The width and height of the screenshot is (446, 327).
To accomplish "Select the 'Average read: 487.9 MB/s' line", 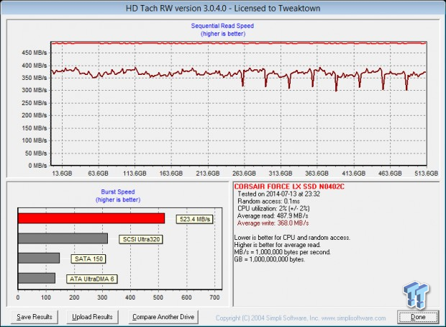I will point(273,216).
